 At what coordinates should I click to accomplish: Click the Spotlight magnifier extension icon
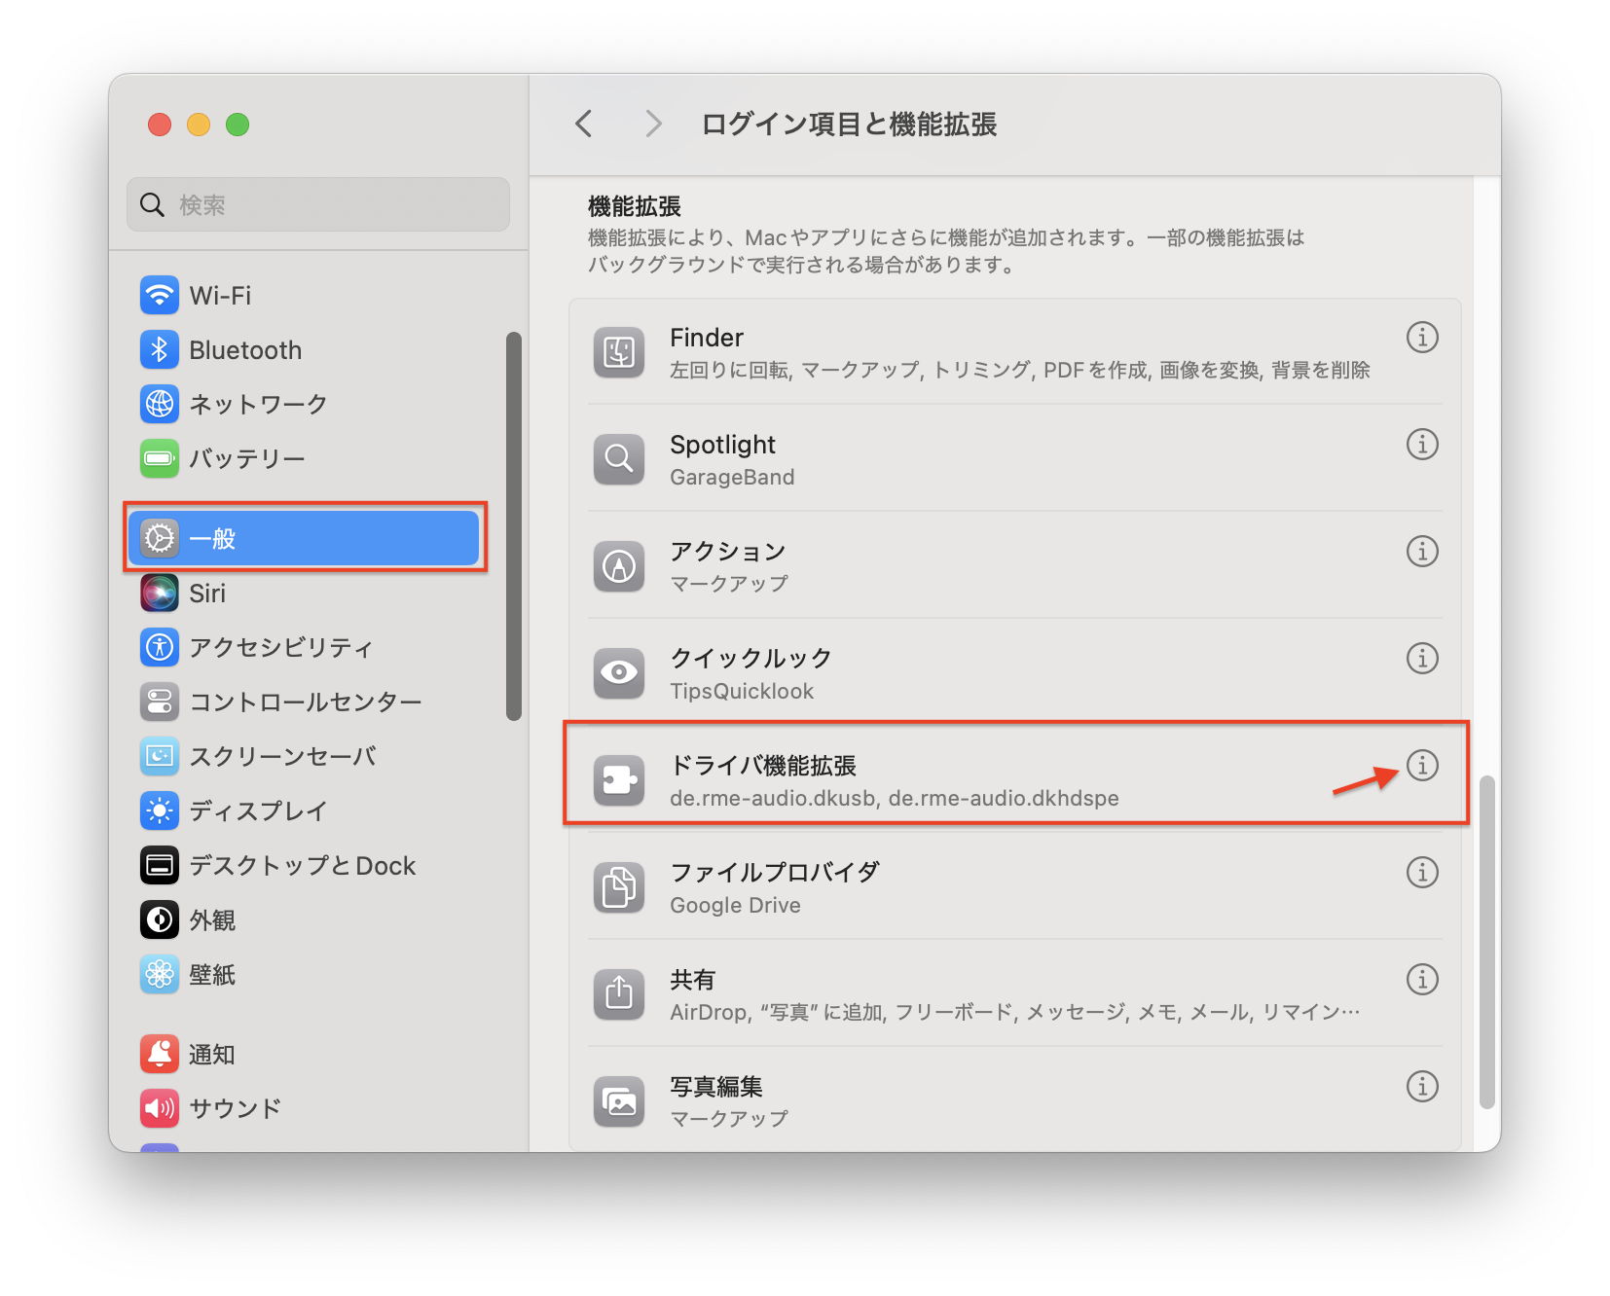(619, 459)
